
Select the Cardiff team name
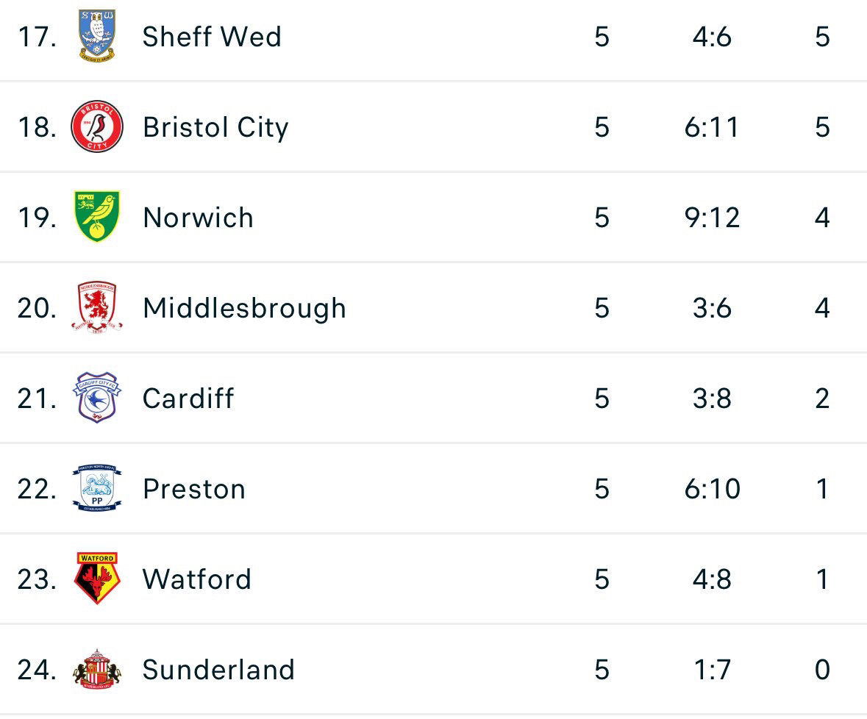click(188, 398)
